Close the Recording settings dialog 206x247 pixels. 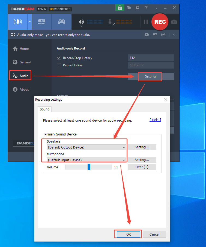tap(166, 100)
